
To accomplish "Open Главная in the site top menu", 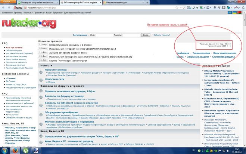I will click(x=7, y=13).
